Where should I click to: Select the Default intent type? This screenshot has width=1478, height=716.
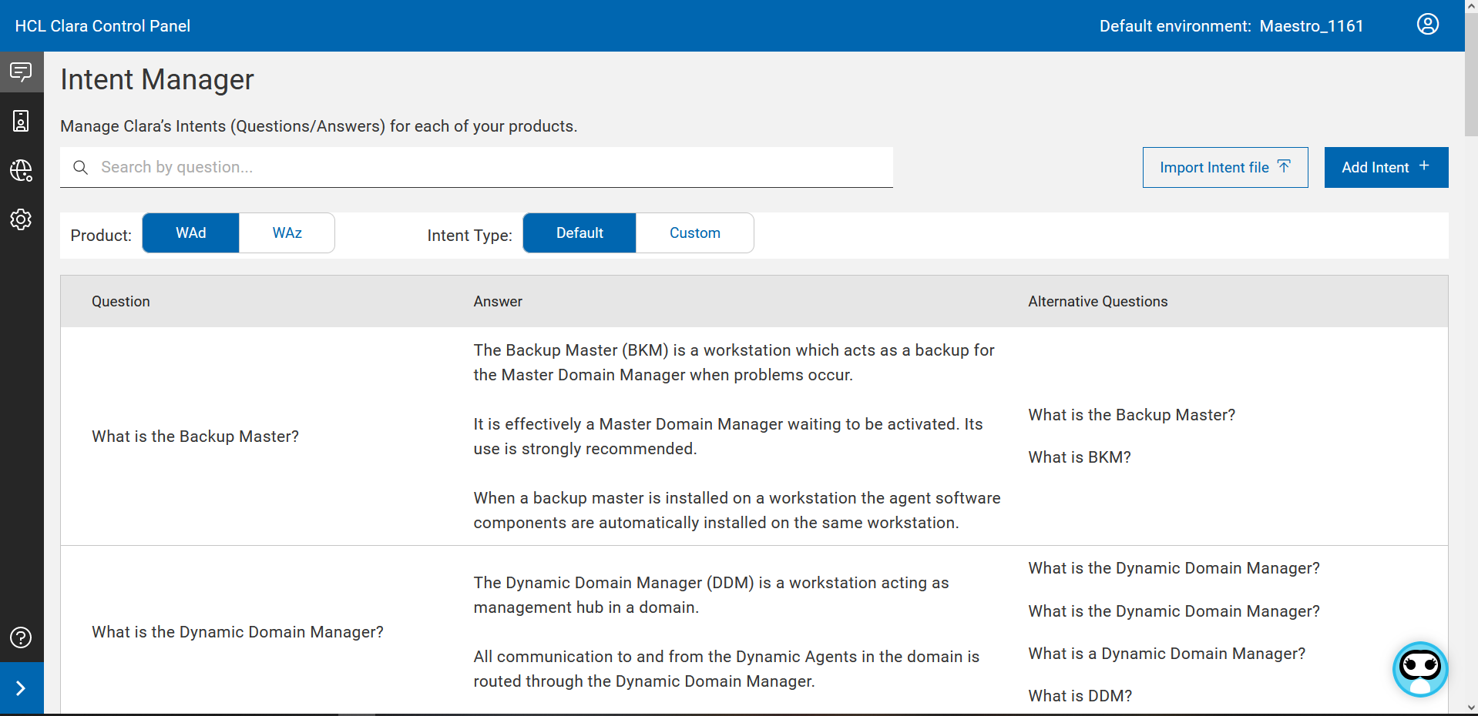tap(579, 233)
